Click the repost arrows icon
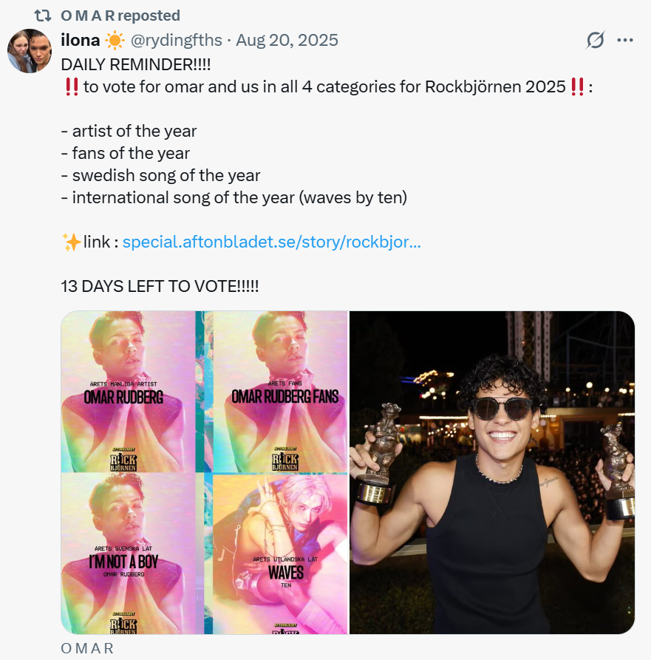Viewport: 651px width, 660px height. click(x=43, y=16)
